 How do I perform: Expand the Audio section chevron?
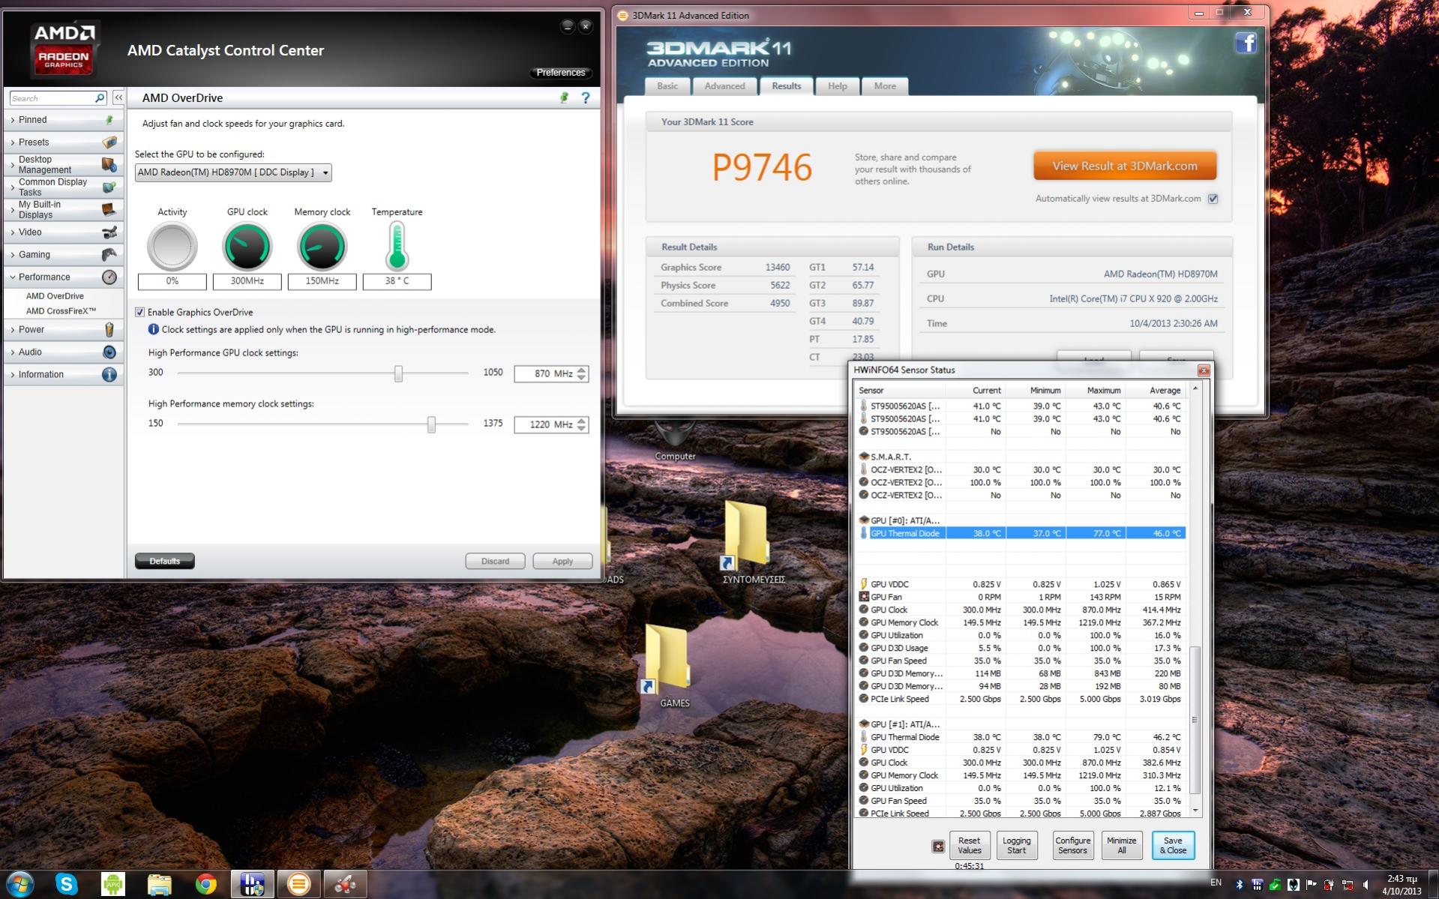13,352
